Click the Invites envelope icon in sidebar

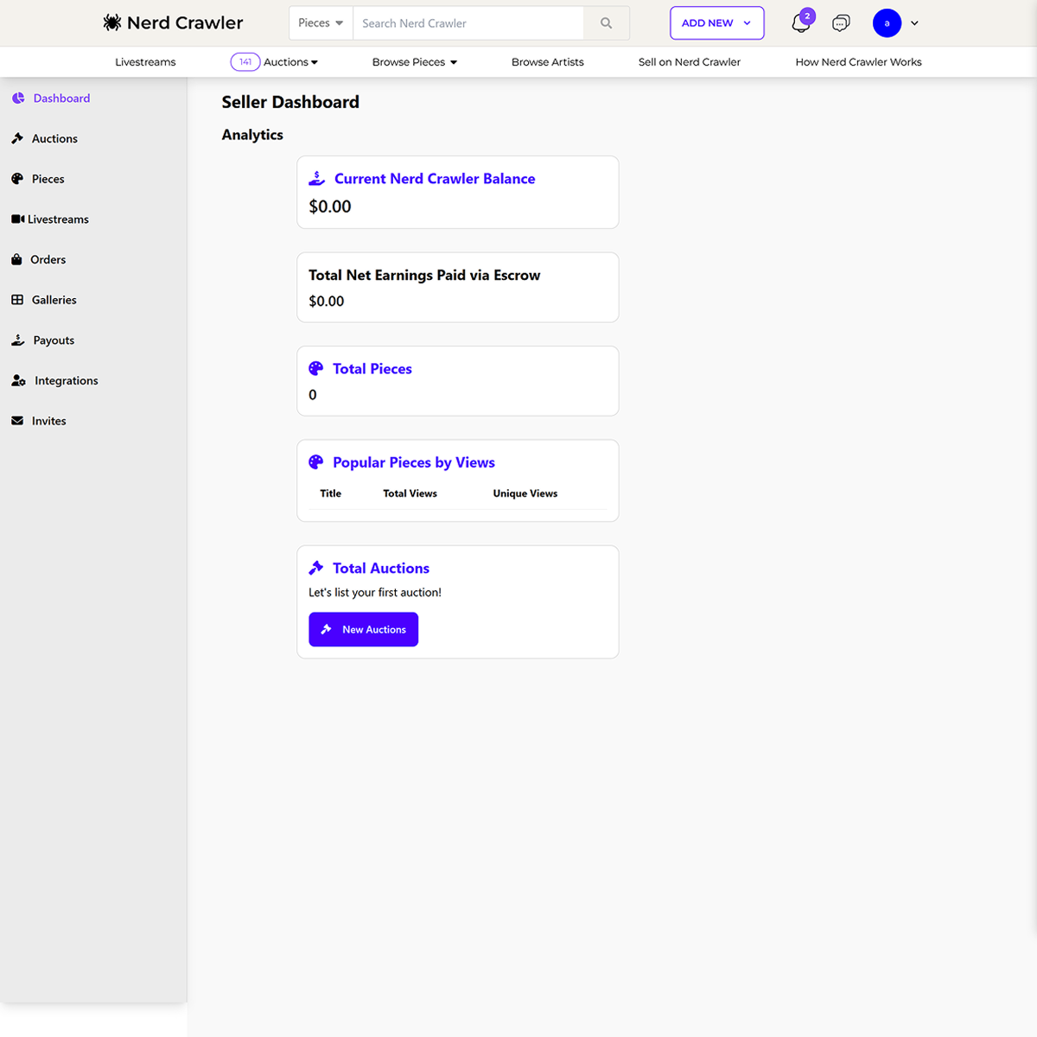click(x=17, y=421)
